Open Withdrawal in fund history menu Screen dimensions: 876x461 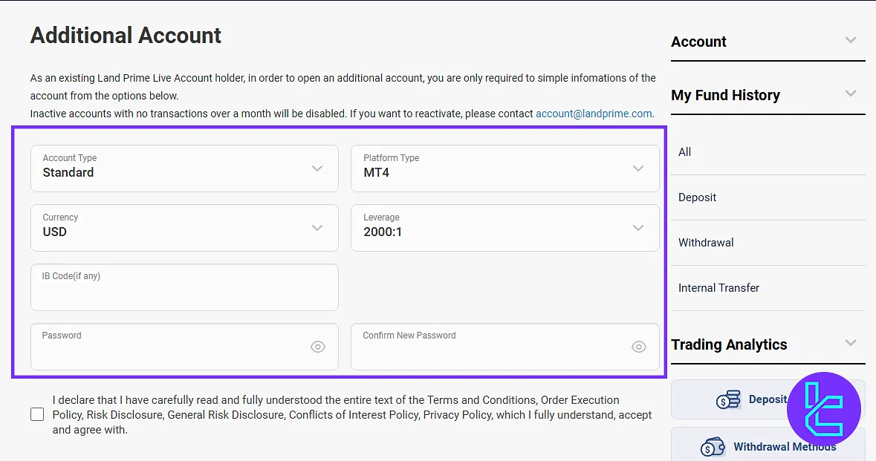point(706,243)
